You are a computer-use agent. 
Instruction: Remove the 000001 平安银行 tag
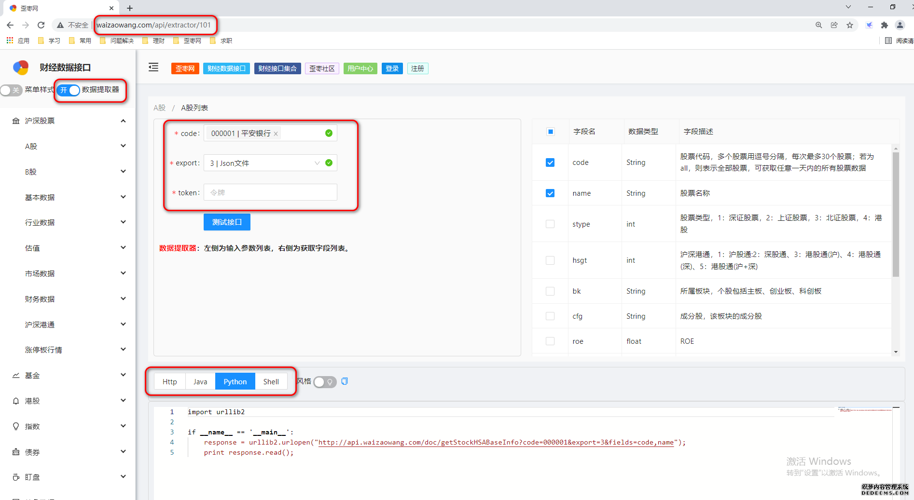click(x=276, y=134)
